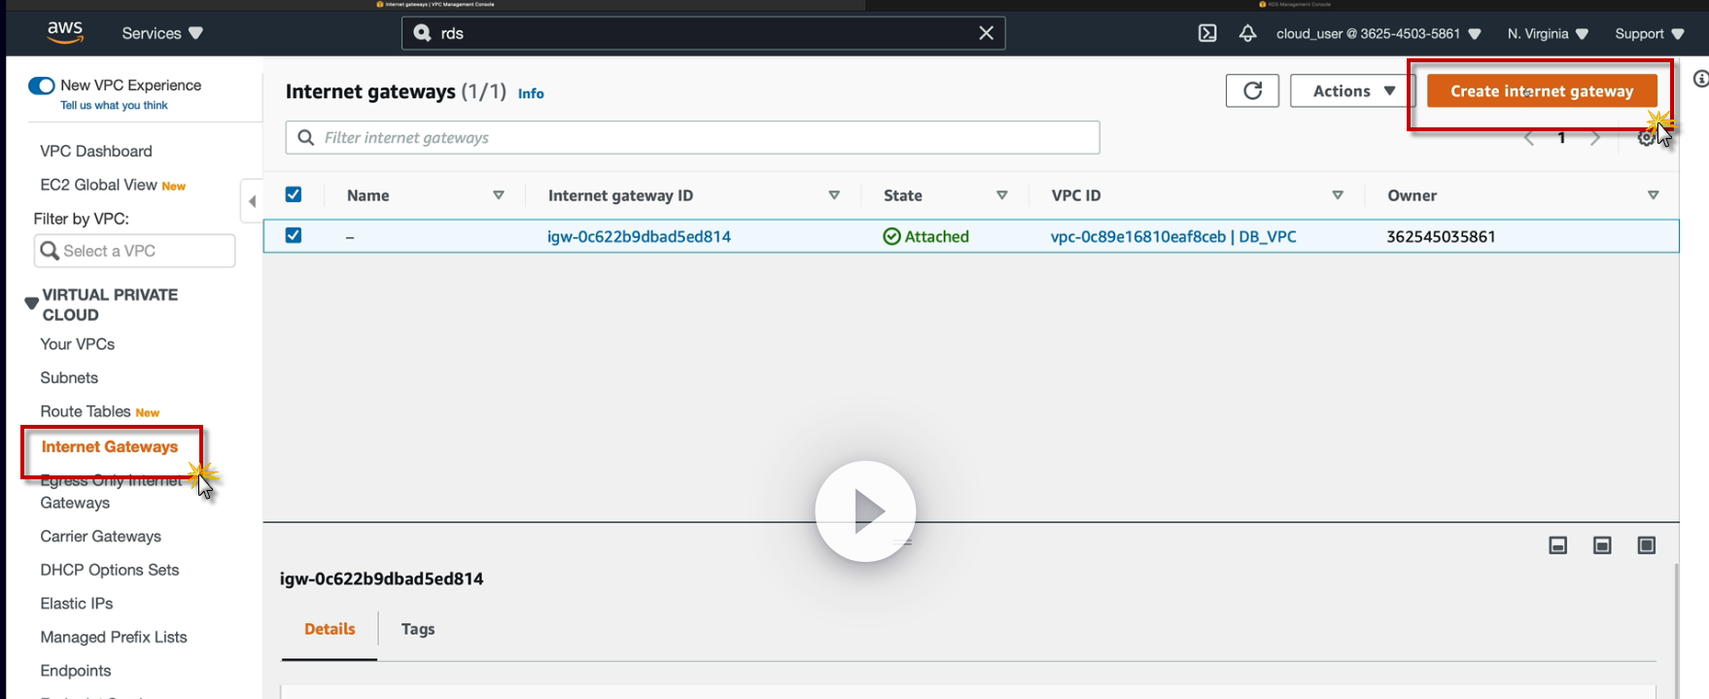Uncheck the igw-0c622b9dbad5ed814 row checkbox
This screenshot has width=1709, height=699.
[294, 235]
